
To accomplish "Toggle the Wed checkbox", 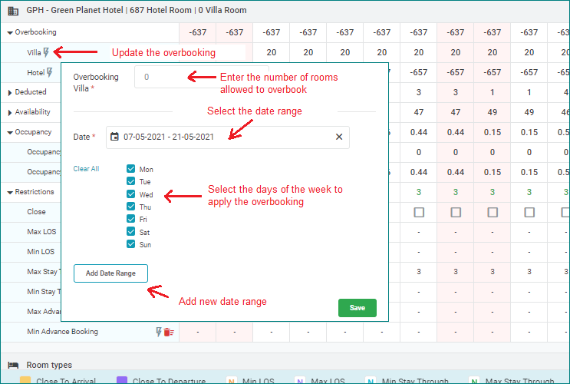I will pos(131,194).
